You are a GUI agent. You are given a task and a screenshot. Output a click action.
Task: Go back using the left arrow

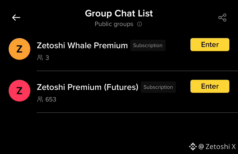pyautogui.click(x=16, y=18)
